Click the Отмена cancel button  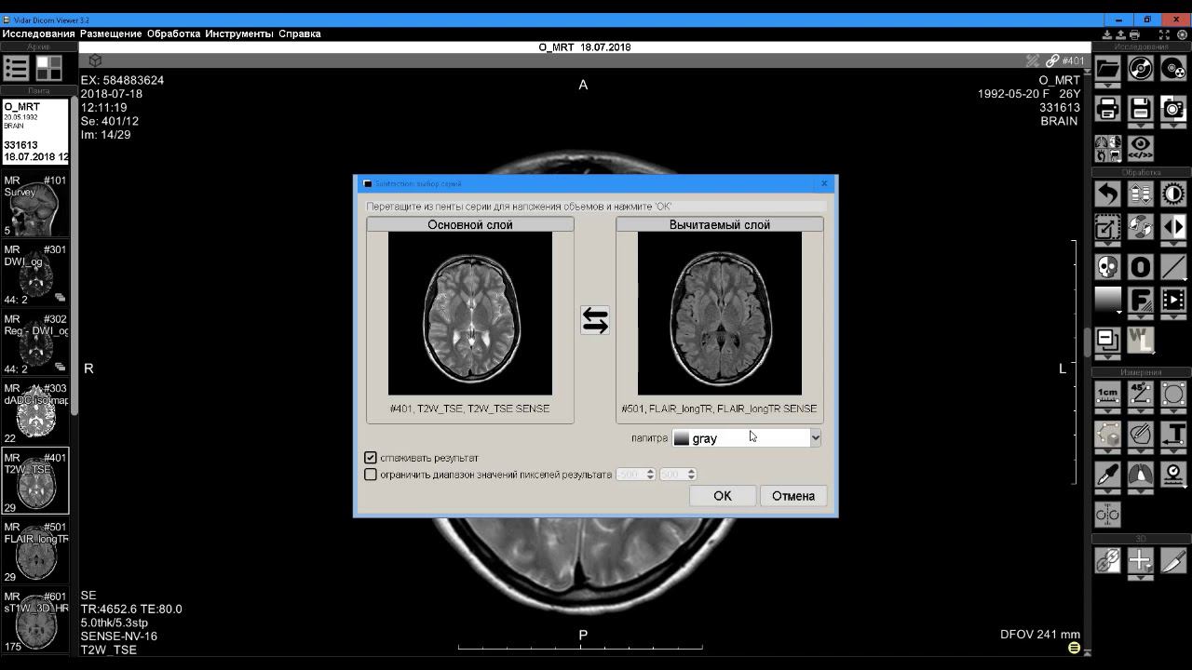coord(793,496)
